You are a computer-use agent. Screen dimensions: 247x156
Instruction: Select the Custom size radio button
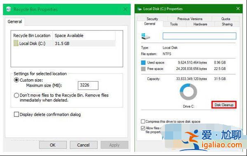pos(16,80)
